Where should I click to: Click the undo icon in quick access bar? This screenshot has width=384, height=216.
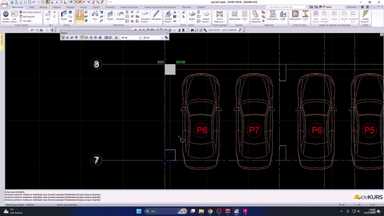coord(34,2)
